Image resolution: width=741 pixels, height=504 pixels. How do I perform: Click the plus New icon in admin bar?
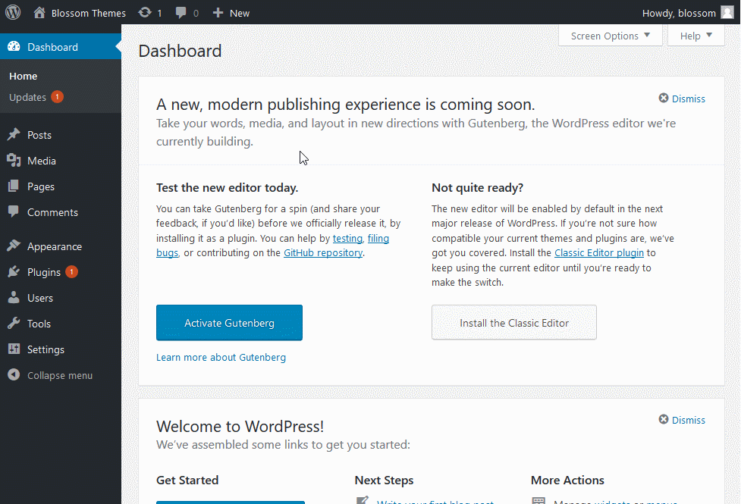[x=218, y=13]
